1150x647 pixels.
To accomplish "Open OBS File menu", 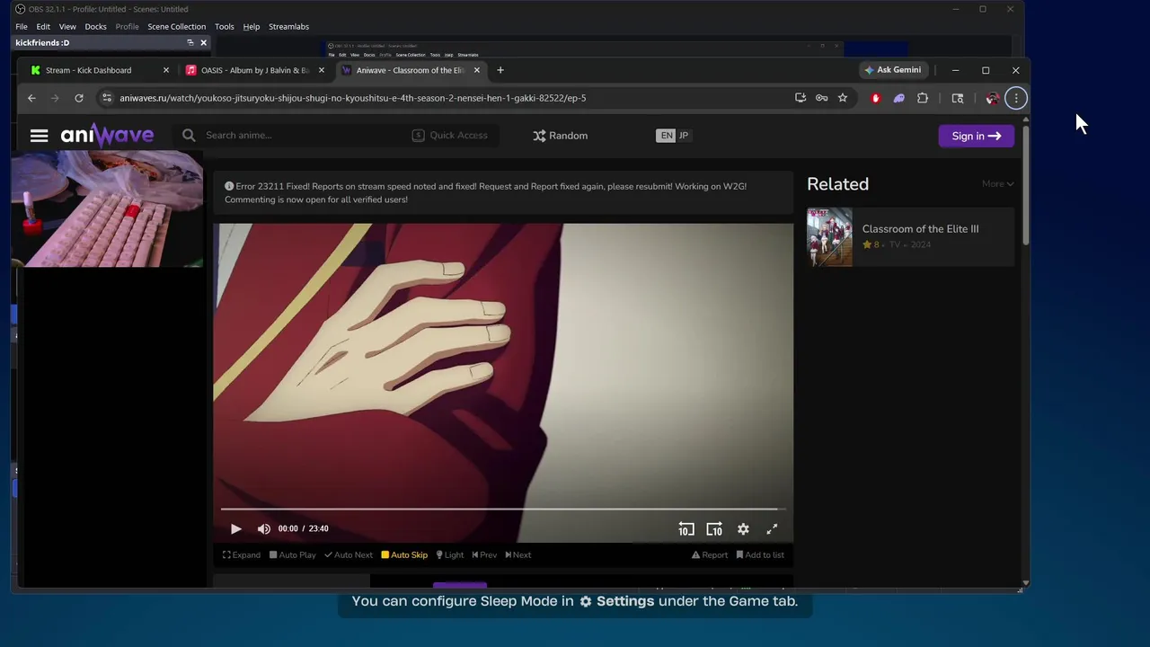I will [x=22, y=27].
